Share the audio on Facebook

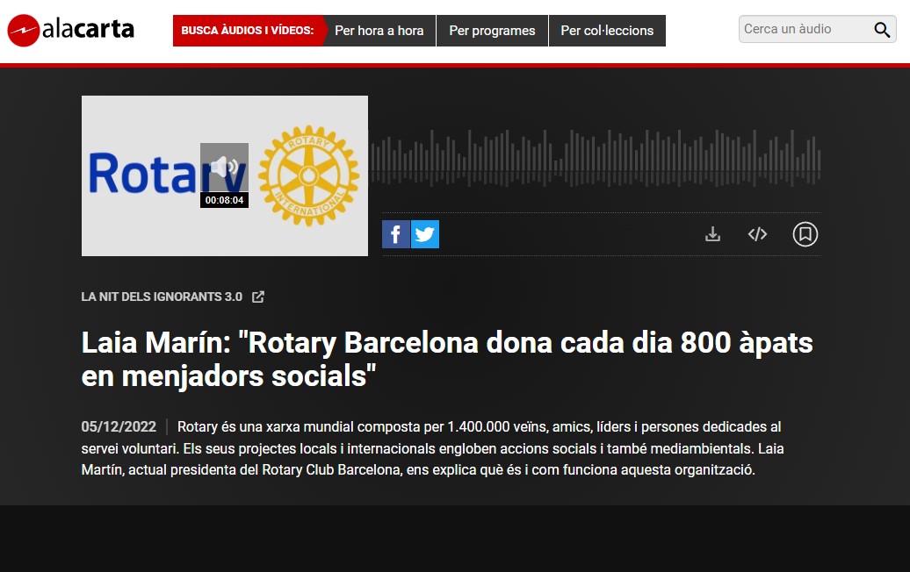point(396,234)
